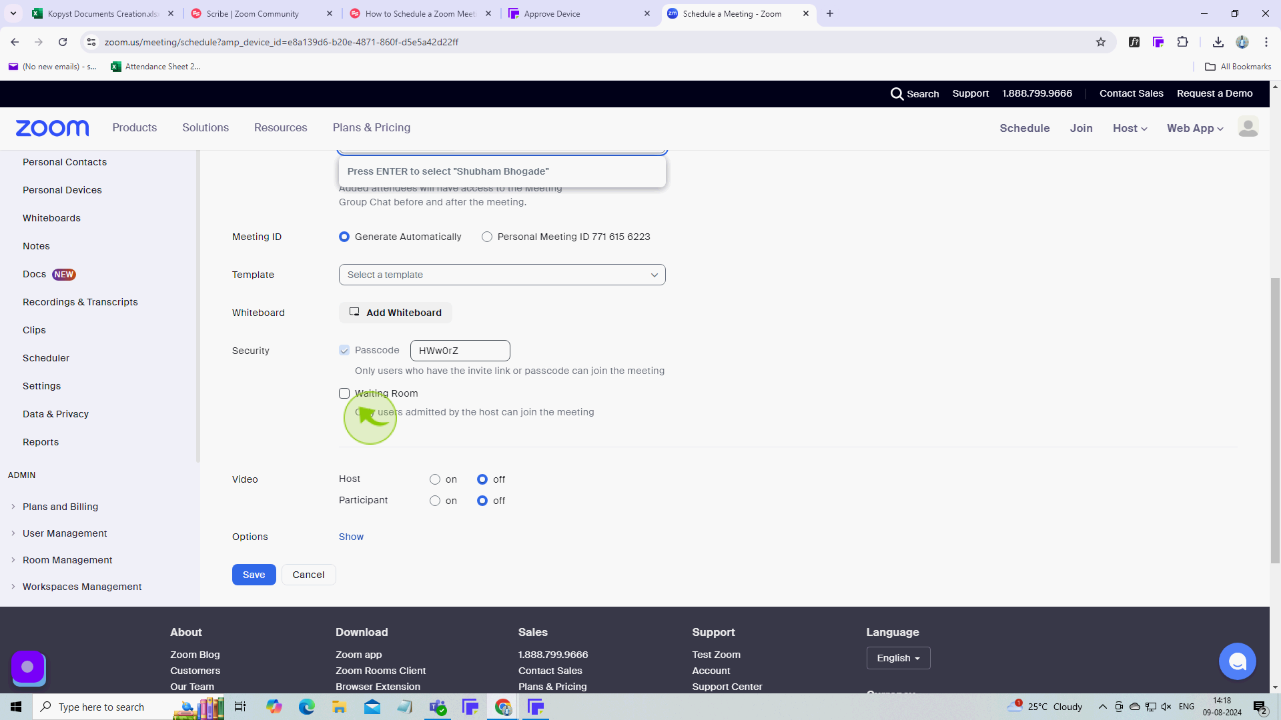The width and height of the screenshot is (1281, 720).
Task: Open Whiteboards in the sidebar
Action: (x=51, y=218)
